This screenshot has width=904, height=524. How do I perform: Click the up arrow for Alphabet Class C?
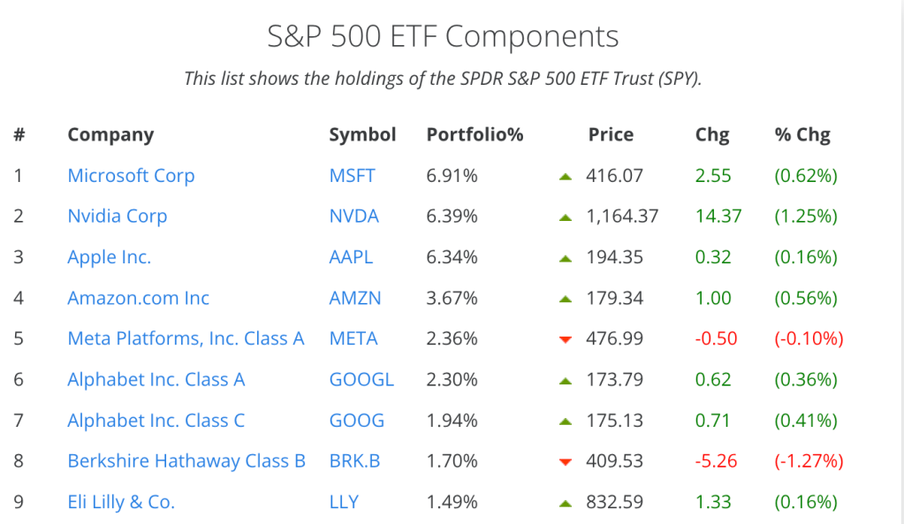(566, 421)
